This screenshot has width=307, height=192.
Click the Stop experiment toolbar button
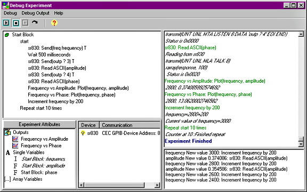(16, 23)
